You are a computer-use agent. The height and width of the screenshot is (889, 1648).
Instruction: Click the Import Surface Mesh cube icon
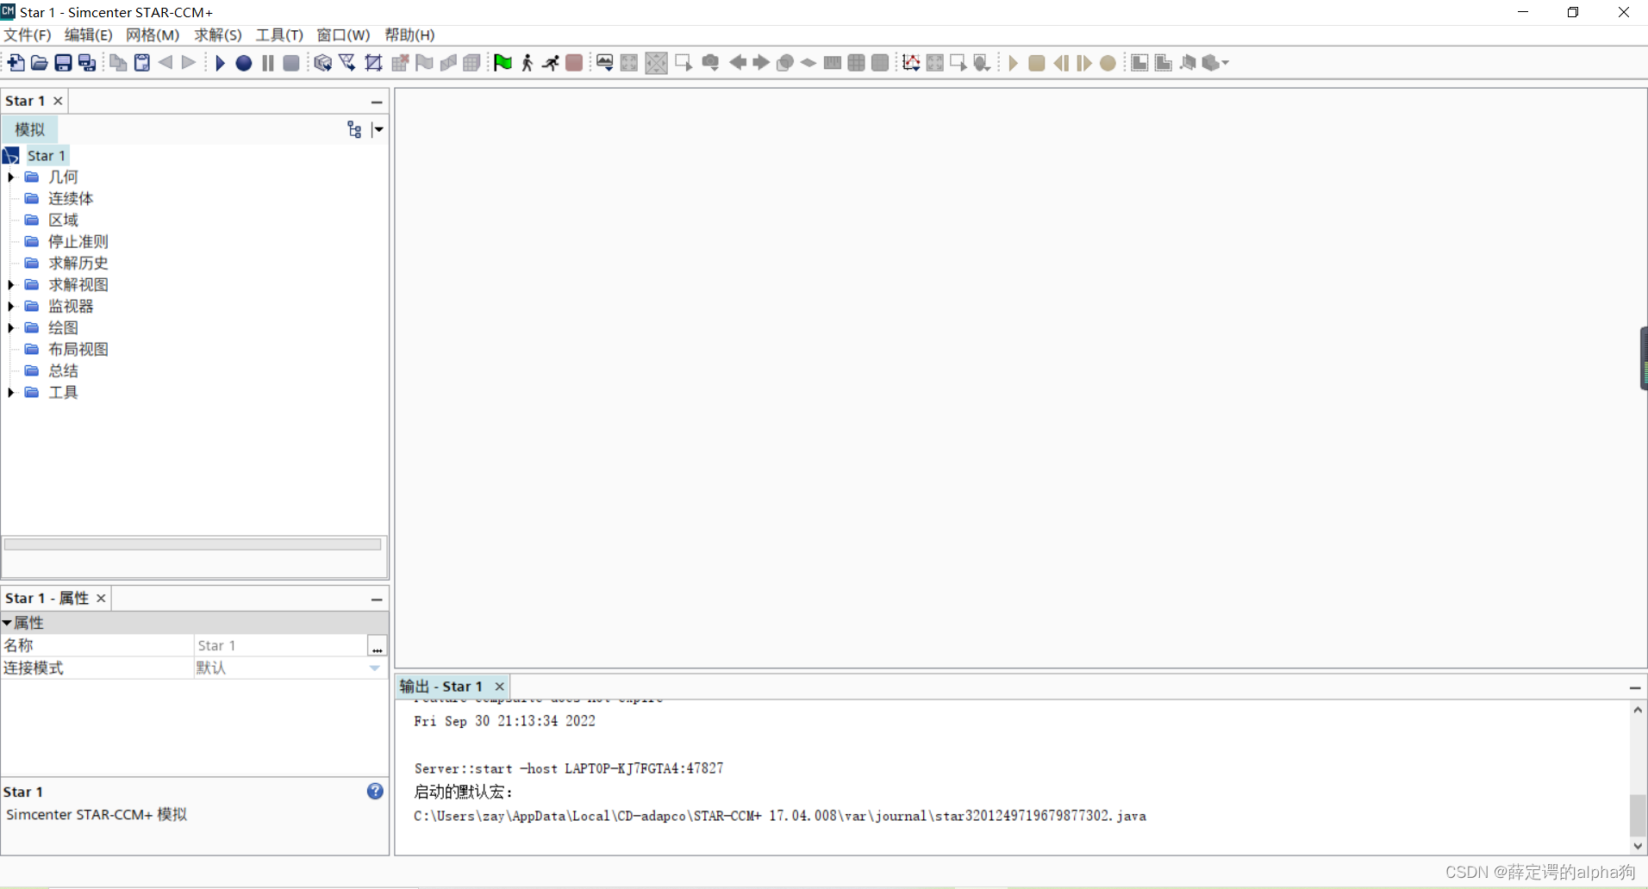(x=323, y=63)
